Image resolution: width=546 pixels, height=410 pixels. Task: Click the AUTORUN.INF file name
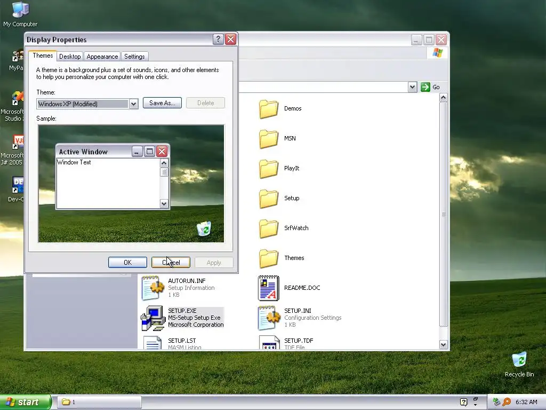187,281
